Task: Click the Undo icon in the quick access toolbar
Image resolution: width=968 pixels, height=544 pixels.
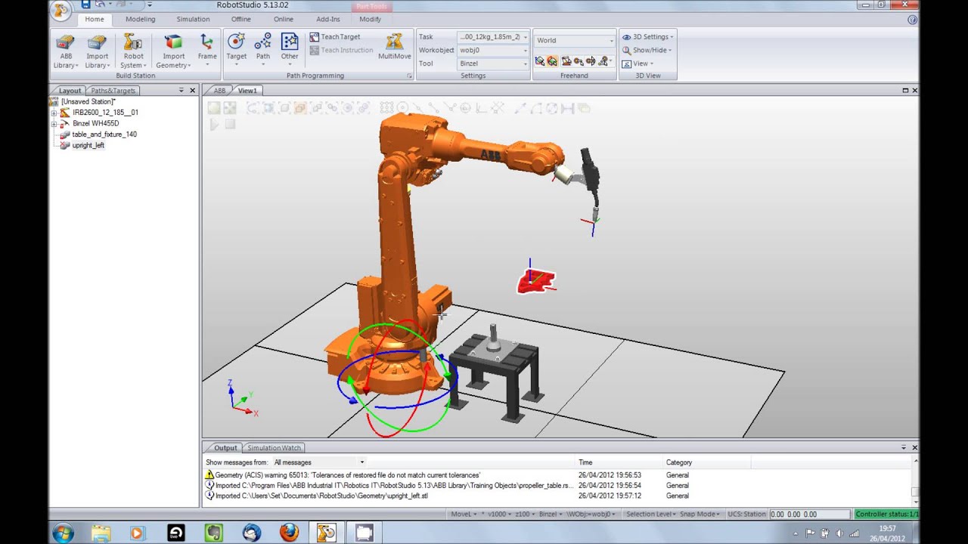Action: click(100, 5)
